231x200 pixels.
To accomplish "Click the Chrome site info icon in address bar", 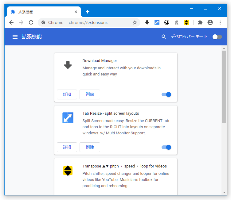I will [x=43, y=22].
